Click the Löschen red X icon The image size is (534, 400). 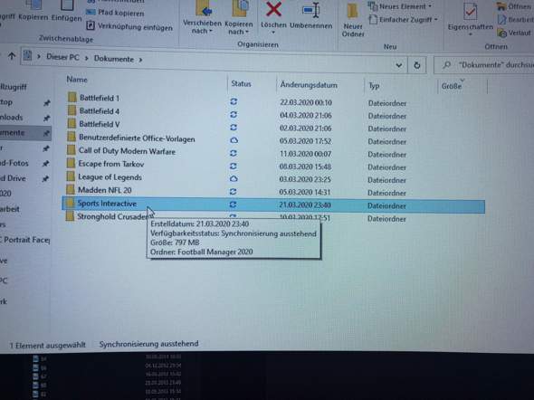[x=273, y=9]
